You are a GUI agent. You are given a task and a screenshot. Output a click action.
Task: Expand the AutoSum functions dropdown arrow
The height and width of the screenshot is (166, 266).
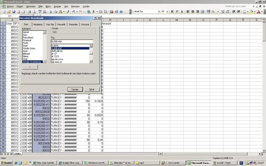(97, 12)
